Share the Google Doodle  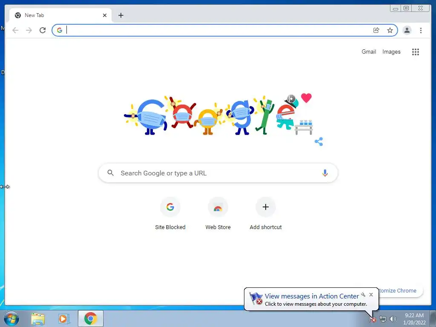click(318, 141)
